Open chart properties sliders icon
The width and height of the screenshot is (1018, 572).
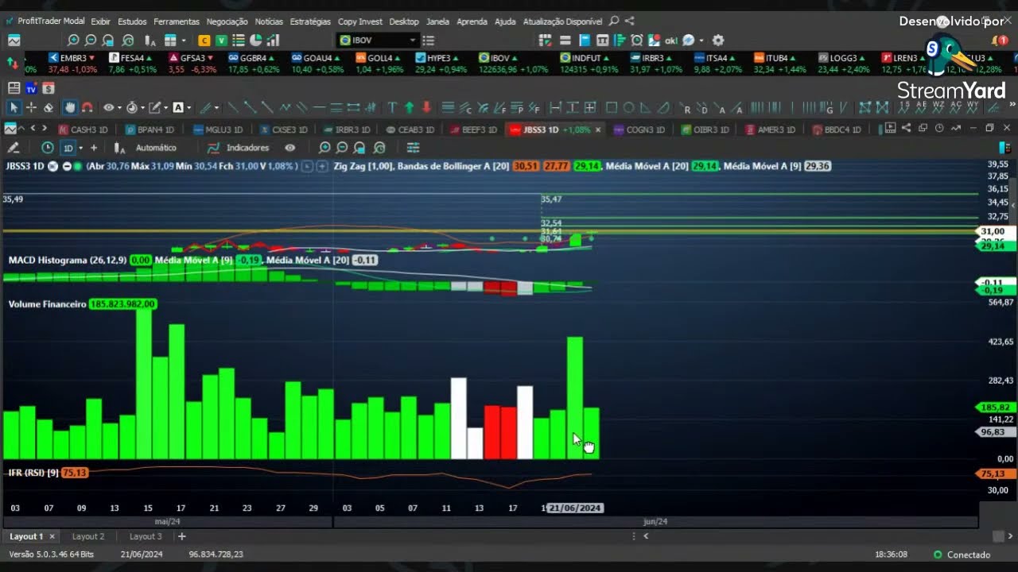413,147
